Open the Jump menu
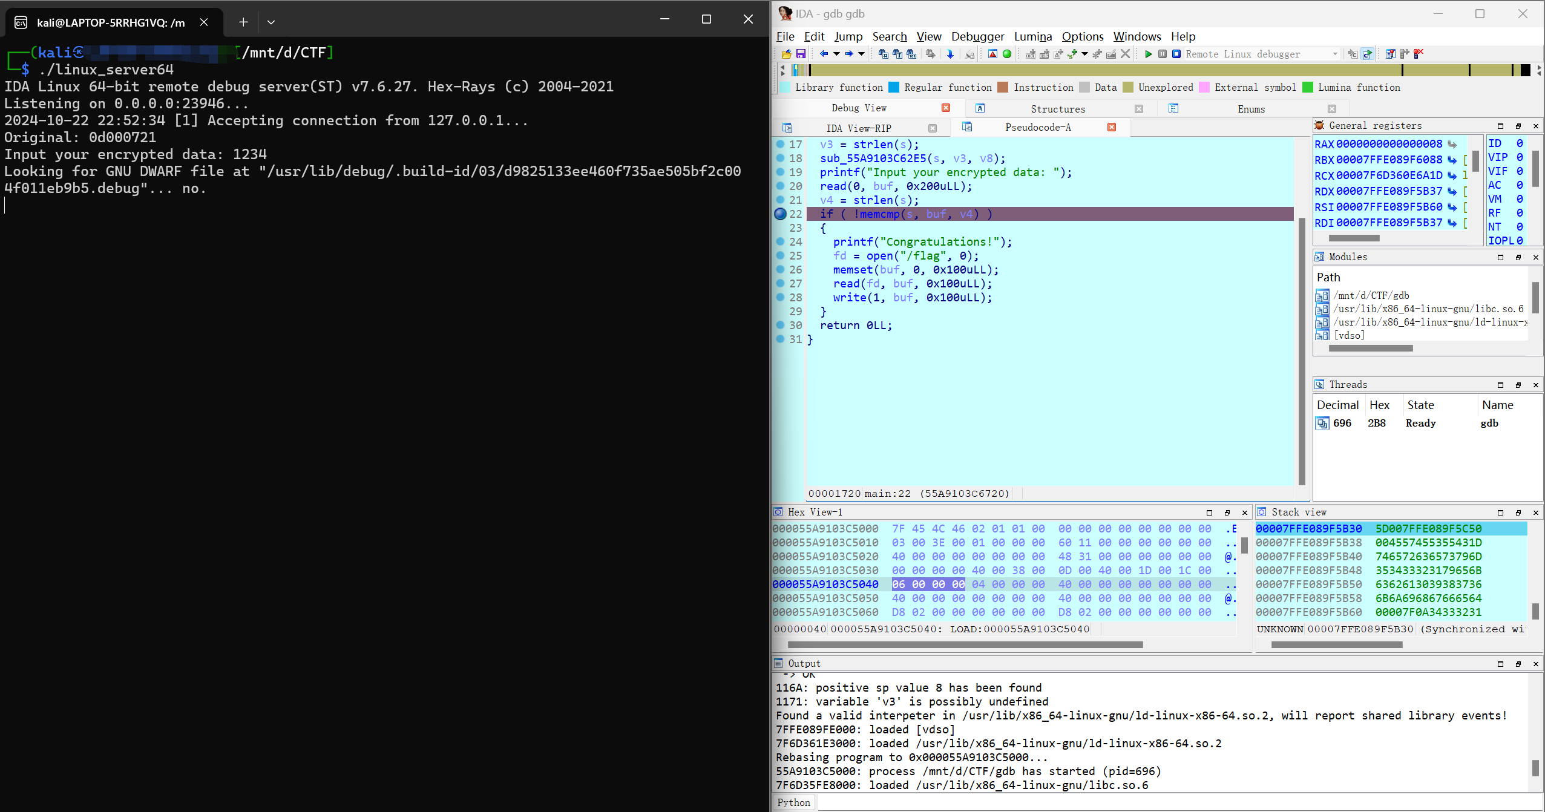The image size is (1545, 812). [x=848, y=36]
